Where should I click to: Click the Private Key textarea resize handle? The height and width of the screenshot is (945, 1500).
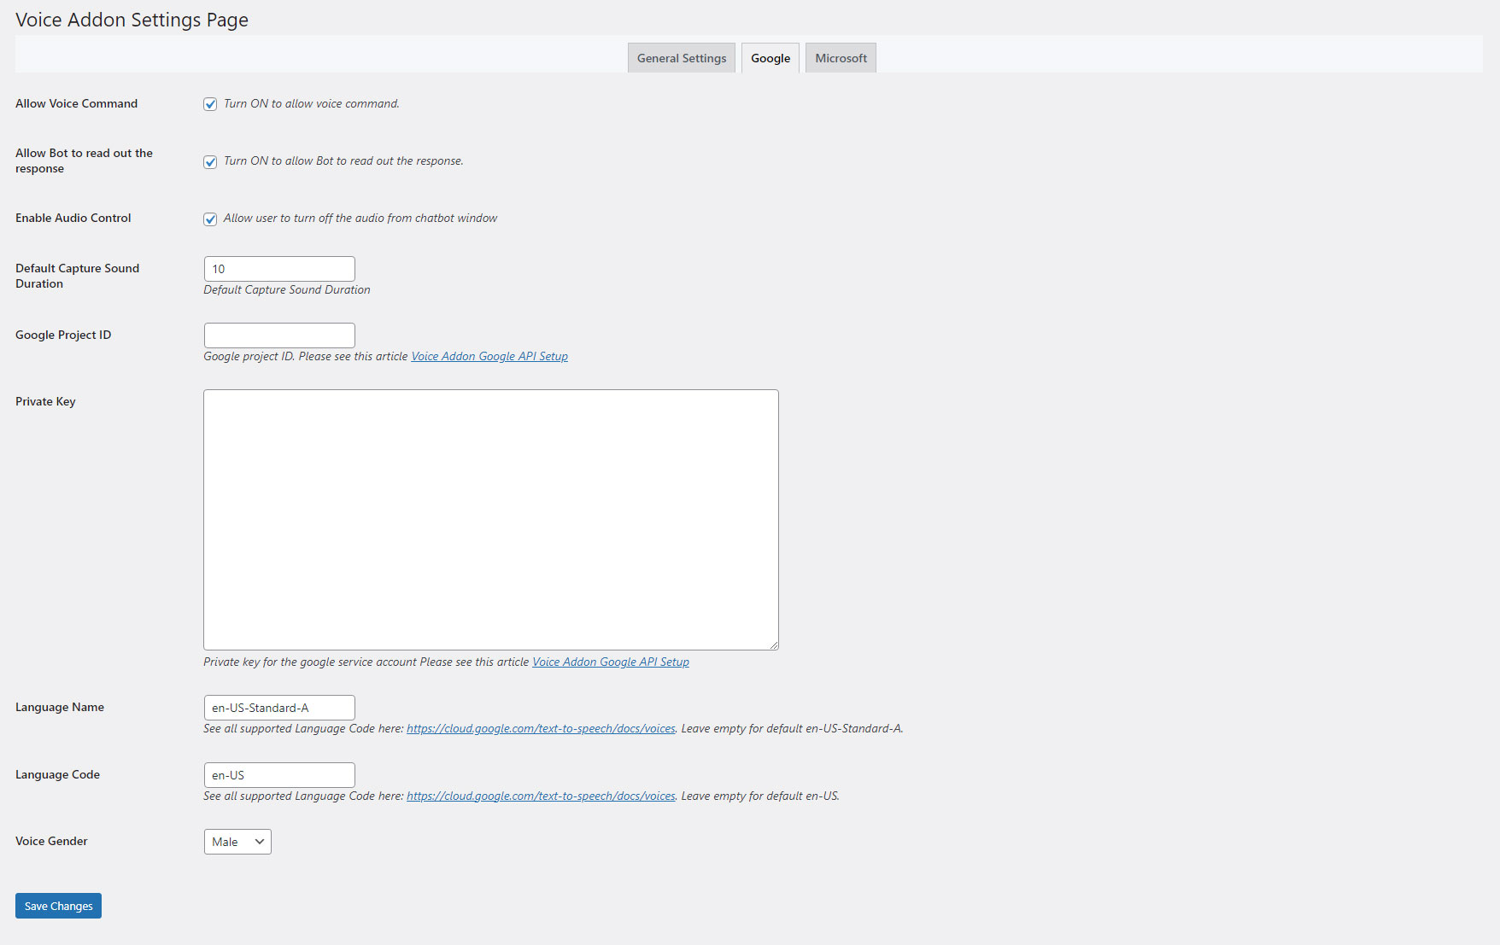click(x=773, y=645)
